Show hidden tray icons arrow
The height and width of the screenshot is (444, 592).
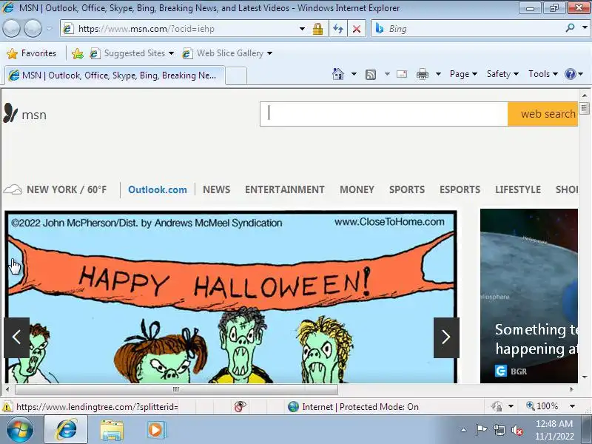click(x=463, y=430)
